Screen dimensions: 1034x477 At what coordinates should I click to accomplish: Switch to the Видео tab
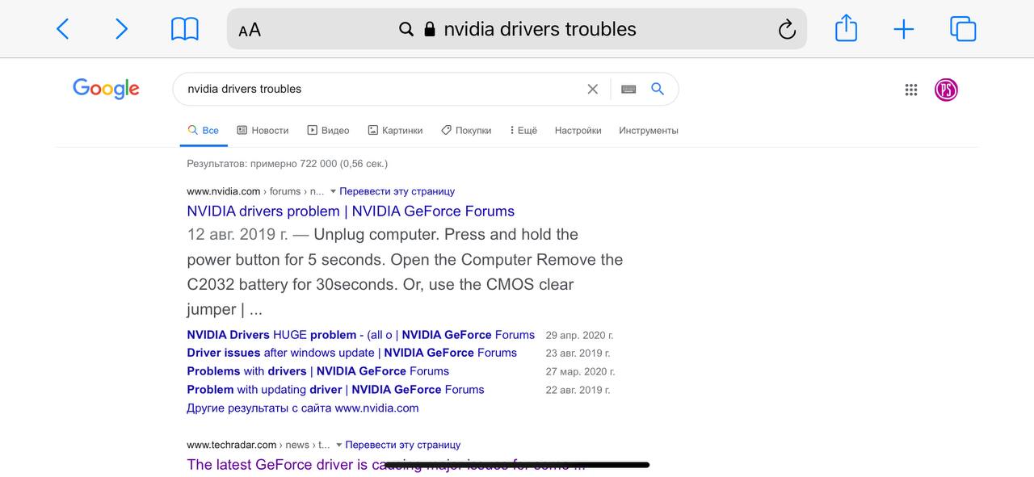(x=328, y=130)
